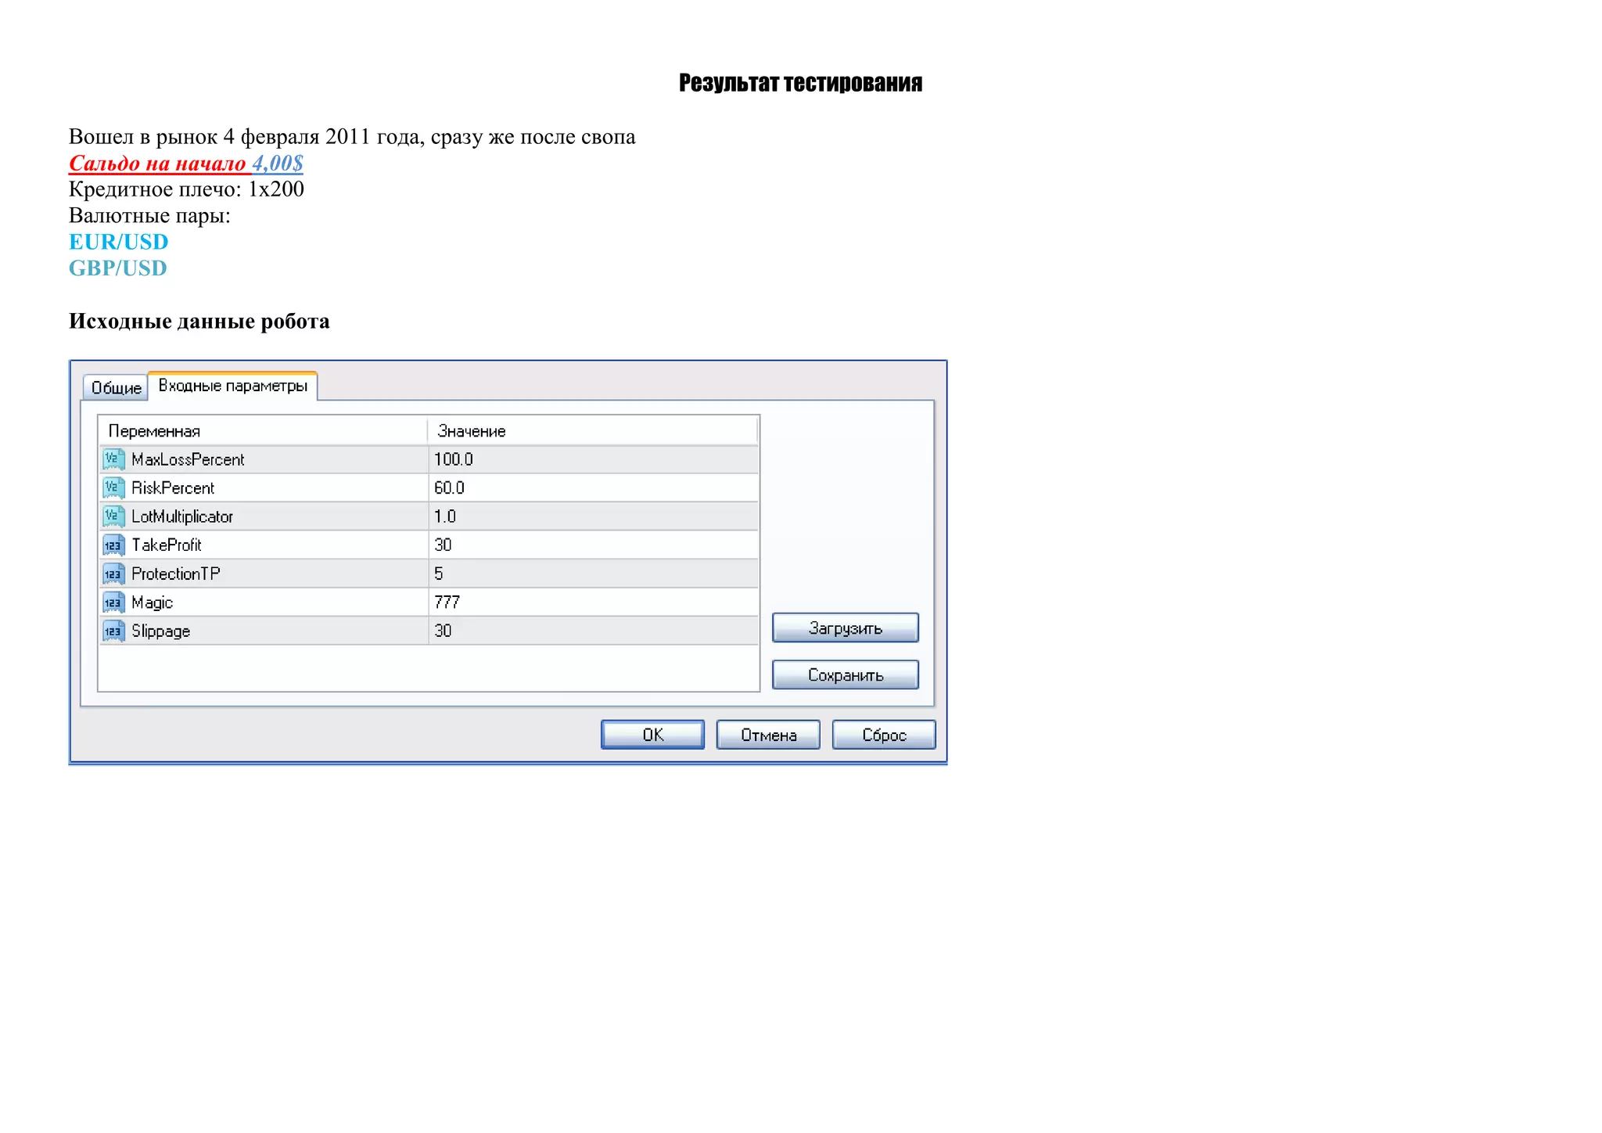Click the Slippage integer icon

(x=113, y=631)
